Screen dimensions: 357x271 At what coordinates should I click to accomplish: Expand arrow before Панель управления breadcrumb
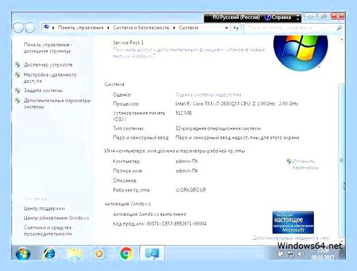pos(54,28)
